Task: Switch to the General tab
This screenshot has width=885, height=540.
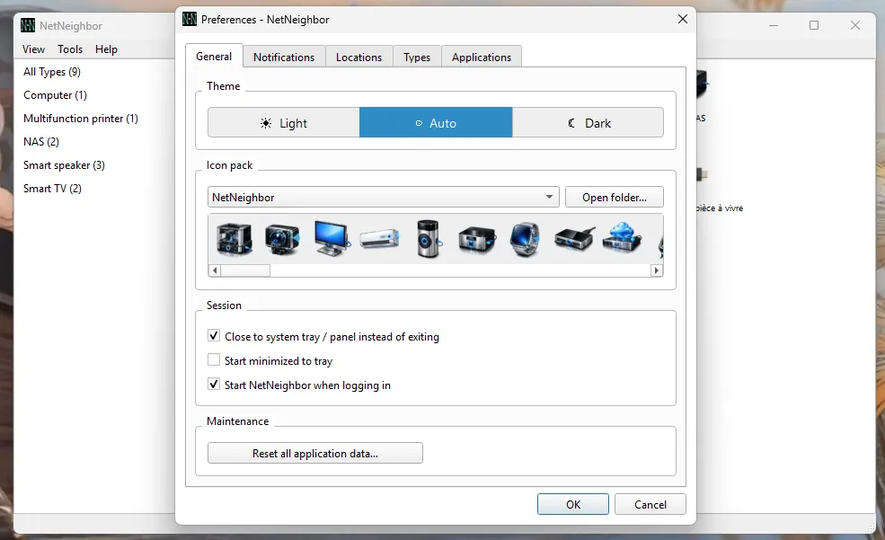Action: (x=214, y=57)
